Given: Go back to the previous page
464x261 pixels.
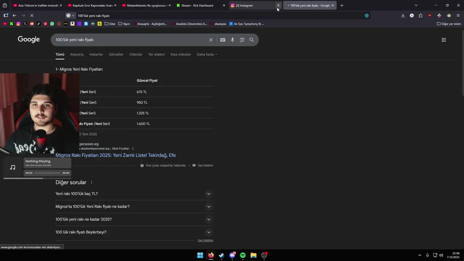Looking at the screenshot, I should point(14,16).
